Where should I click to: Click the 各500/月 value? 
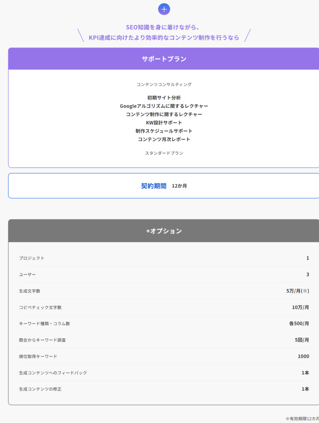[x=299, y=323]
